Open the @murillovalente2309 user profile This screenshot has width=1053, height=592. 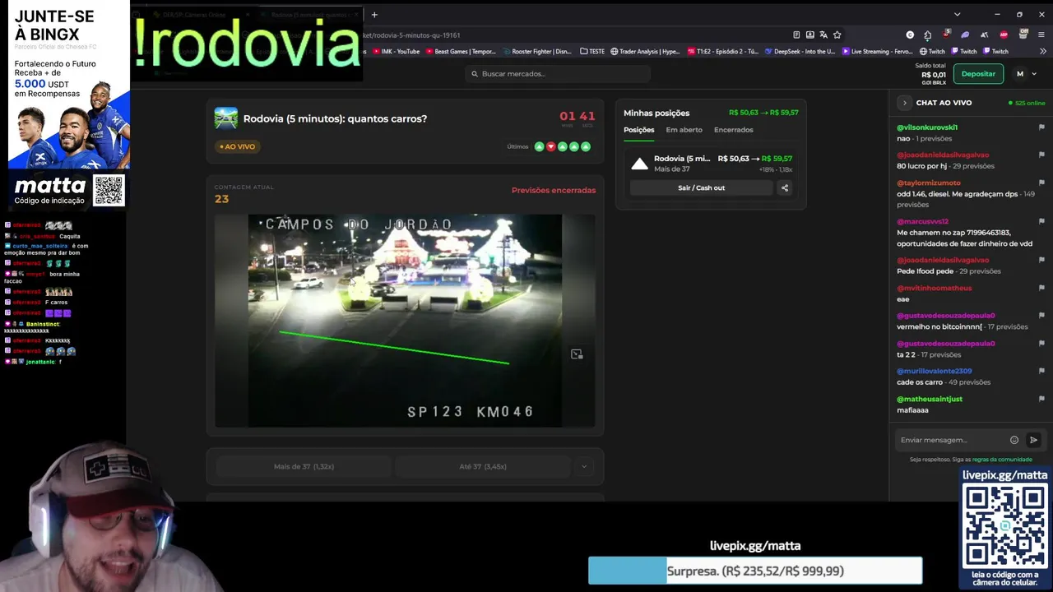[x=934, y=371]
